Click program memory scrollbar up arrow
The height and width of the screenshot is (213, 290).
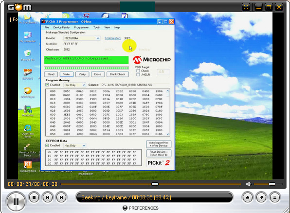pyautogui.click(x=168, y=91)
